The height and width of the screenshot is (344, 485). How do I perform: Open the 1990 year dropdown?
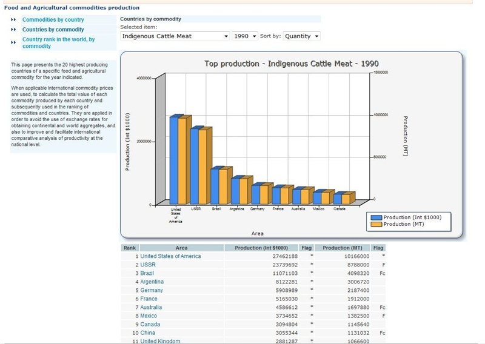point(245,36)
